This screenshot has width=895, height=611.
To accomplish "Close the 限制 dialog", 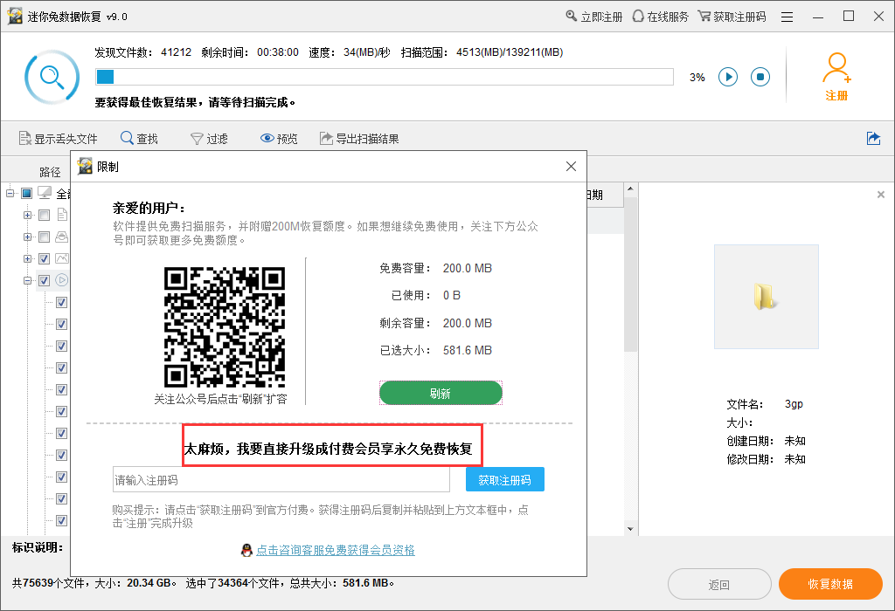I will coord(571,166).
